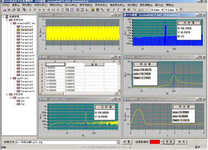Click the crosshair circle cursor toolbar icon
Image resolution: width=208 pixels, height=150 pixels.
pos(108,10)
